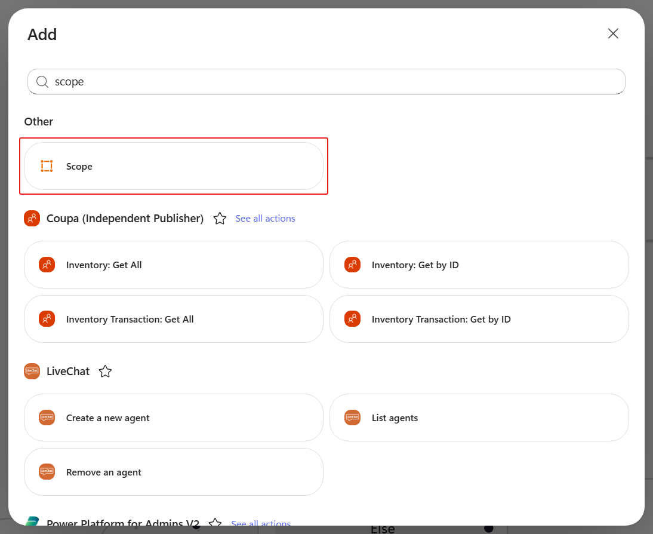
Task: Click icon beside List agents
Action: coord(352,418)
